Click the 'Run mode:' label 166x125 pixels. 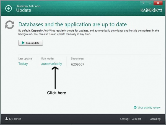tap(48, 59)
